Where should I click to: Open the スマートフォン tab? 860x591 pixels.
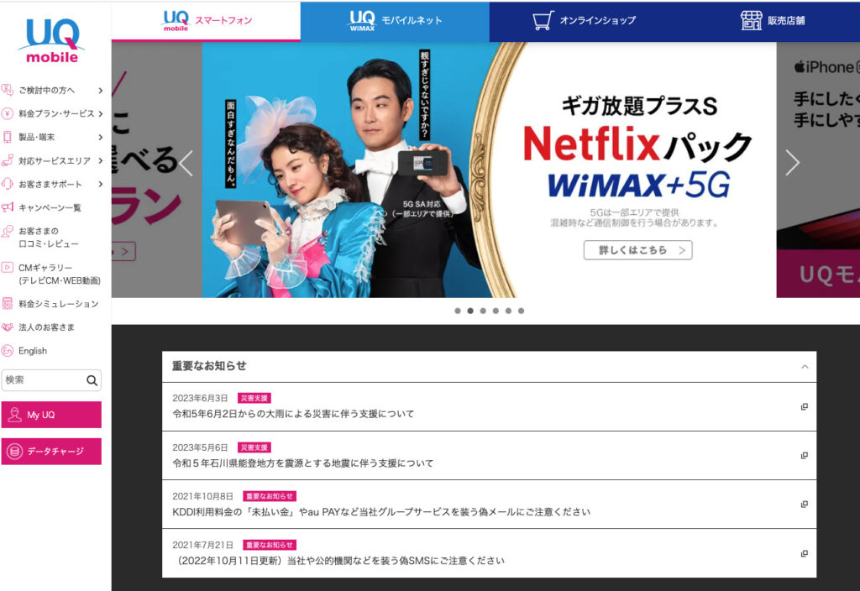[x=206, y=20]
